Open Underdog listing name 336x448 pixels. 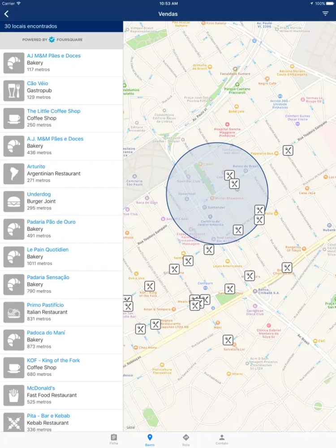click(x=39, y=194)
